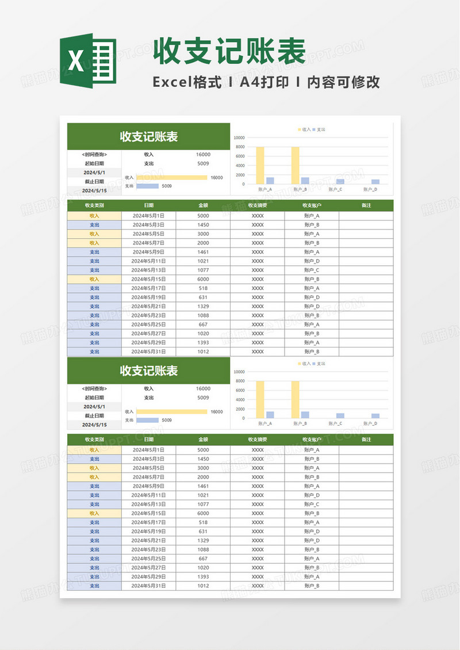The width and height of the screenshot is (460, 650).
Task: Click 账户_D axis label in upper chart
Action: pyautogui.click(x=370, y=189)
